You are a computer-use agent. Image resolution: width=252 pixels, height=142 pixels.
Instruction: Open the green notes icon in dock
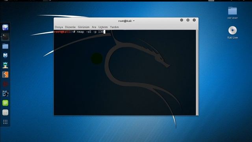[x=5, y=103]
